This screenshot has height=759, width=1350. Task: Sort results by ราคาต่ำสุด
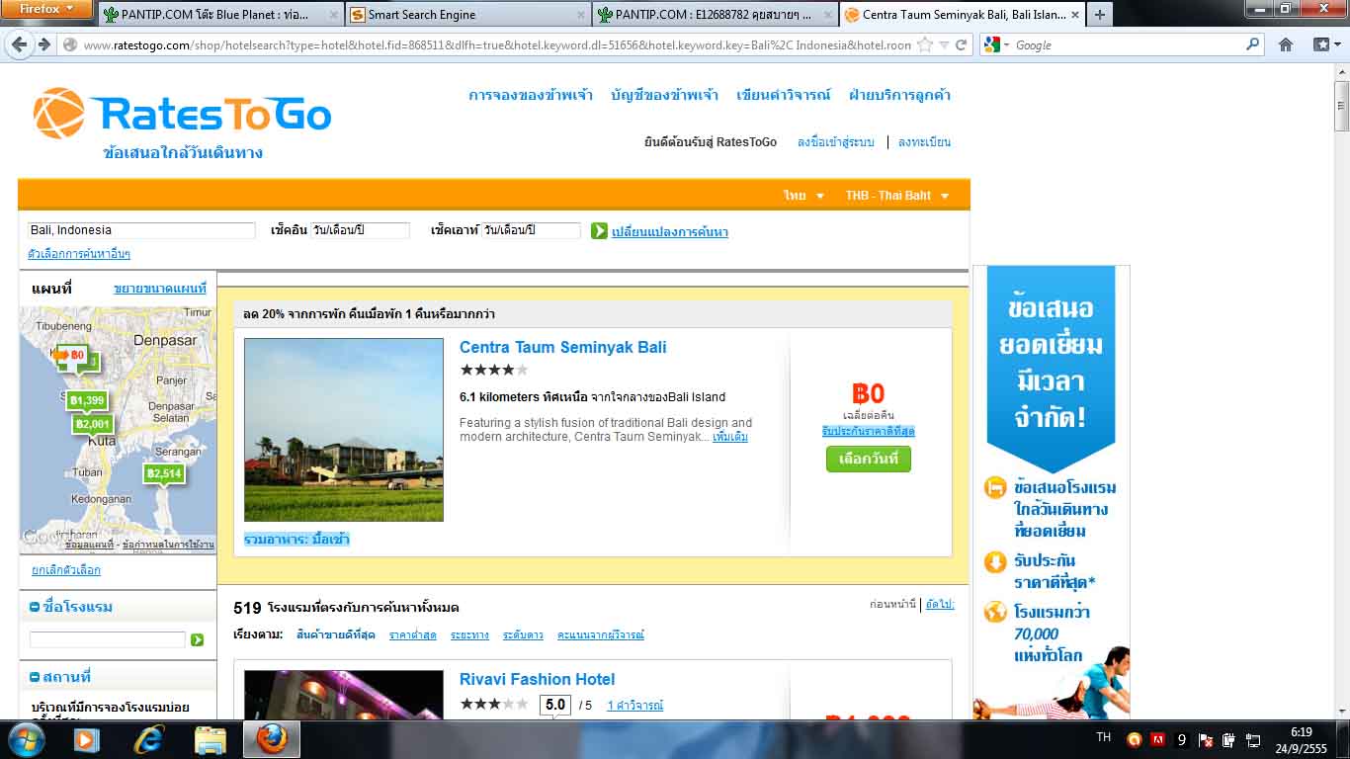413,635
